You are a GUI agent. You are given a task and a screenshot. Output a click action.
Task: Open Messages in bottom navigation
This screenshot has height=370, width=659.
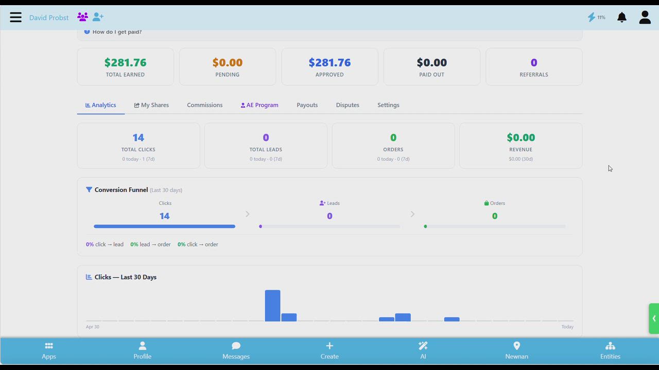[x=236, y=351]
